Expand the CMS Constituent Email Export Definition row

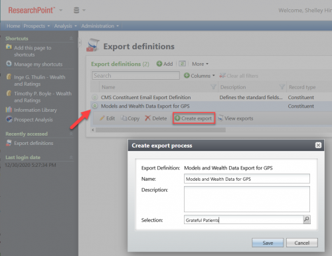click(x=95, y=97)
